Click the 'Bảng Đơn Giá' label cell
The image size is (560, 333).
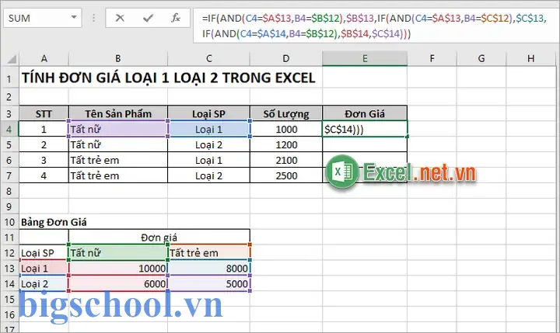54,222
